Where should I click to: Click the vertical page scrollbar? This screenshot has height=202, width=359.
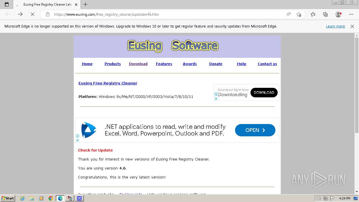click(356, 85)
